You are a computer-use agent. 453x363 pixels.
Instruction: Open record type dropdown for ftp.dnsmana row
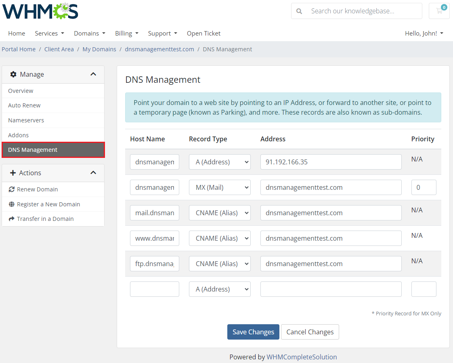click(220, 264)
